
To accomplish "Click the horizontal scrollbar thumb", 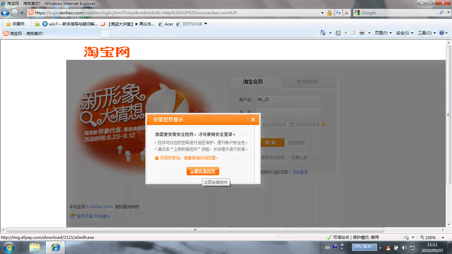I will point(195,230).
